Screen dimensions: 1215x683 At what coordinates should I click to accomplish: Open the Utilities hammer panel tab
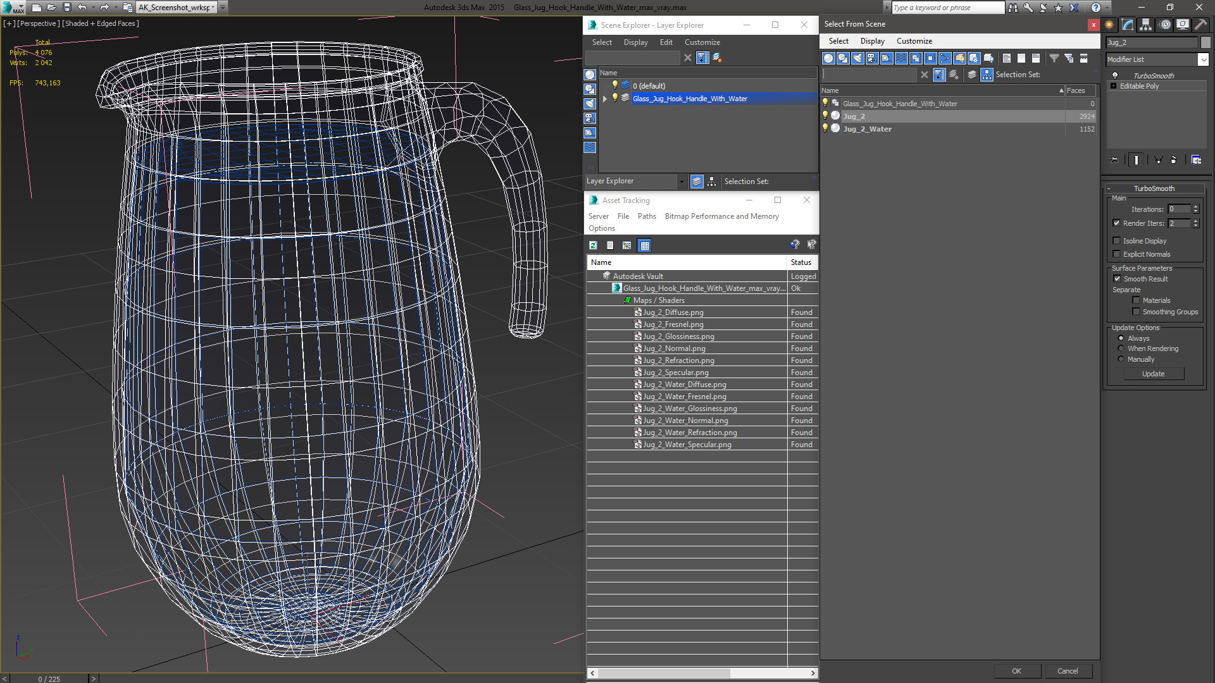(x=1200, y=25)
